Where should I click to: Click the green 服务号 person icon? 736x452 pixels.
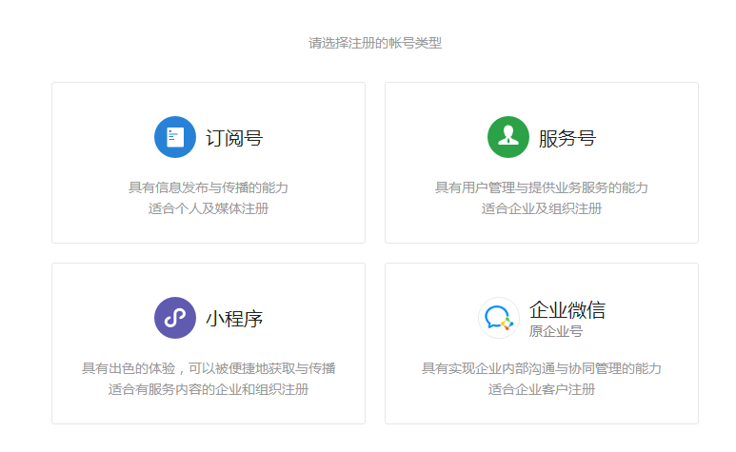pos(508,137)
